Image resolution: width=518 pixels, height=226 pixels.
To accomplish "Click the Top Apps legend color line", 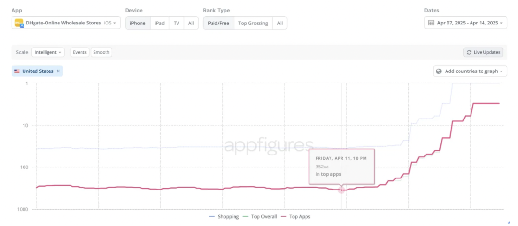I will pyautogui.click(x=284, y=217).
